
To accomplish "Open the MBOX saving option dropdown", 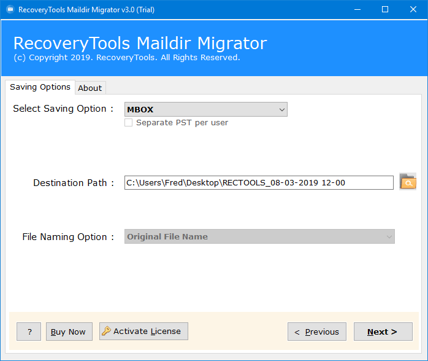I will pyautogui.click(x=206, y=109).
